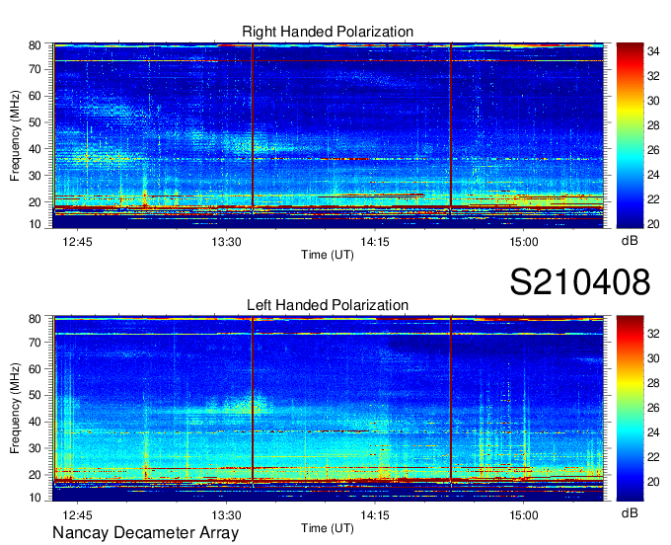Click "20" frequency tick of Left Handed plot

pyautogui.click(x=35, y=475)
